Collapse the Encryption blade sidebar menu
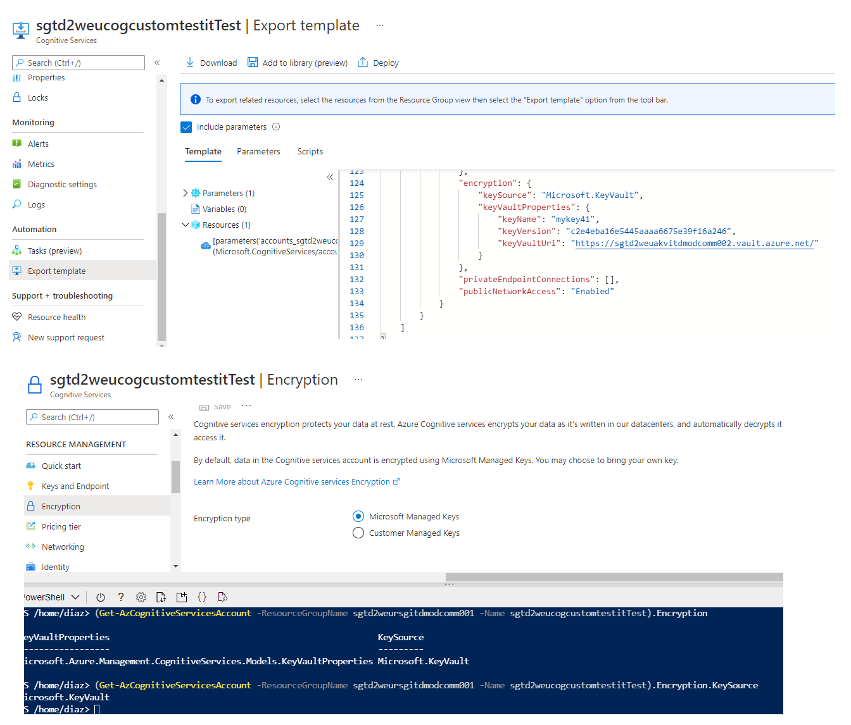This screenshot has height=725, width=851. point(171,417)
